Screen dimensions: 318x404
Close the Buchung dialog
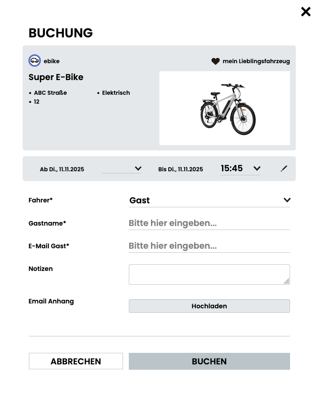tap(306, 12)
